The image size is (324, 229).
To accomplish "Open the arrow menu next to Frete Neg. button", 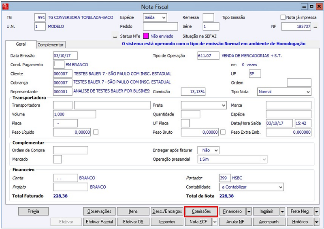I will (316, 211).
